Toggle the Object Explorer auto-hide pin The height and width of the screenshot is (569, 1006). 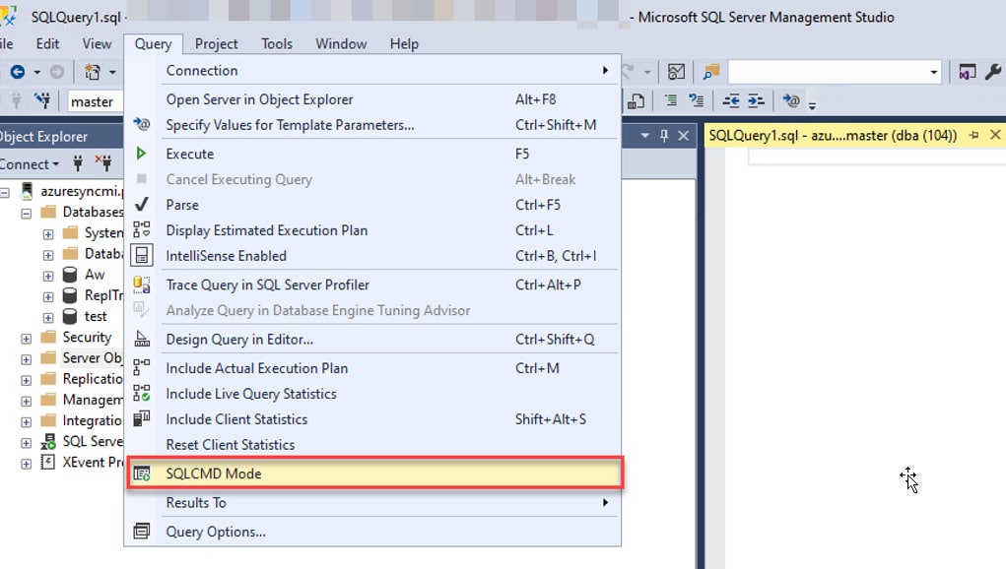pyautogui.click(x=664, y=136)
